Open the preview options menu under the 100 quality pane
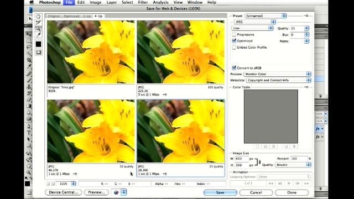This screenshot has width=354, height=199. [x=165, y=95]
